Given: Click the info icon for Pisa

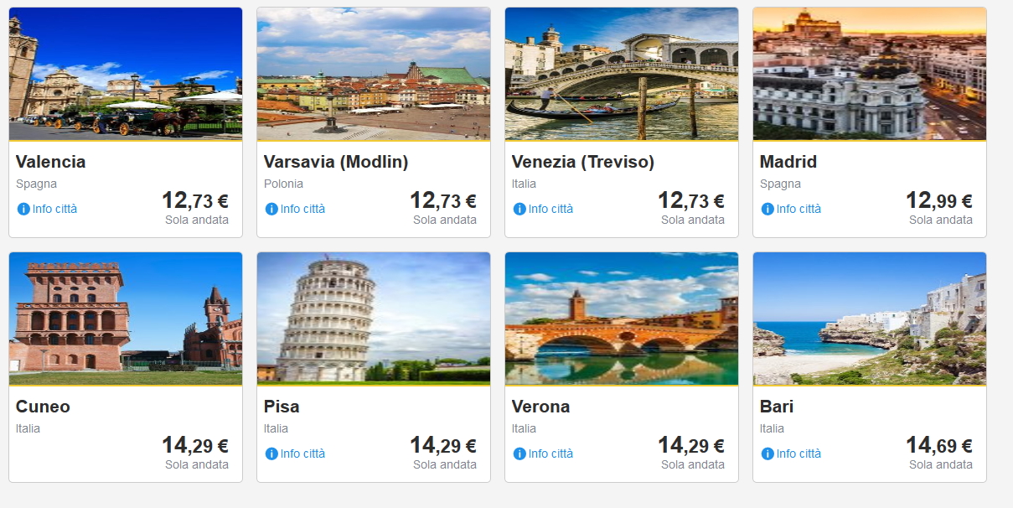Looking at the screenshot, I should (271, 454).
